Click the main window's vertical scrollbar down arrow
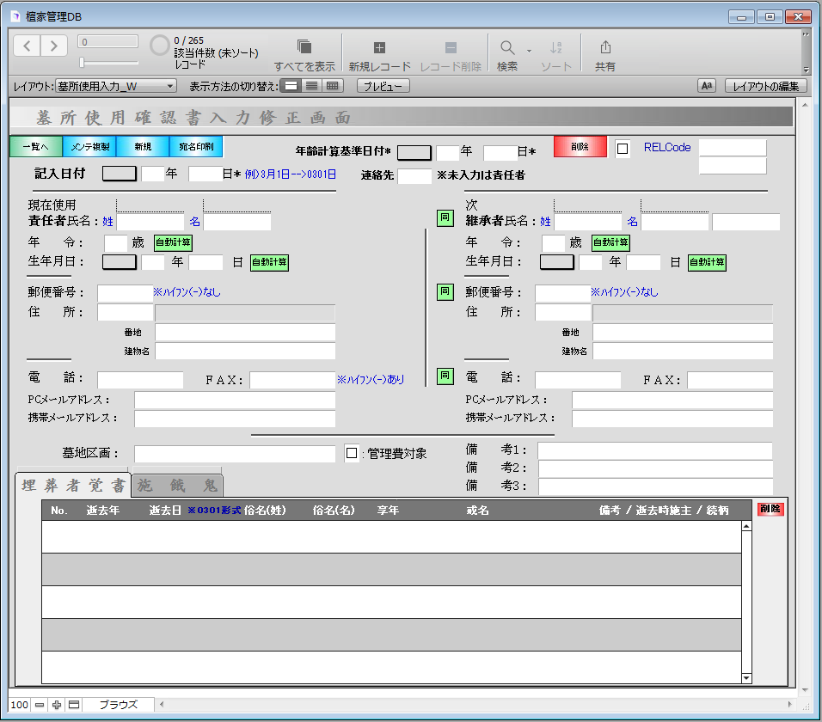This screenshot has width=822, height=722. click(x=805, y=690)
